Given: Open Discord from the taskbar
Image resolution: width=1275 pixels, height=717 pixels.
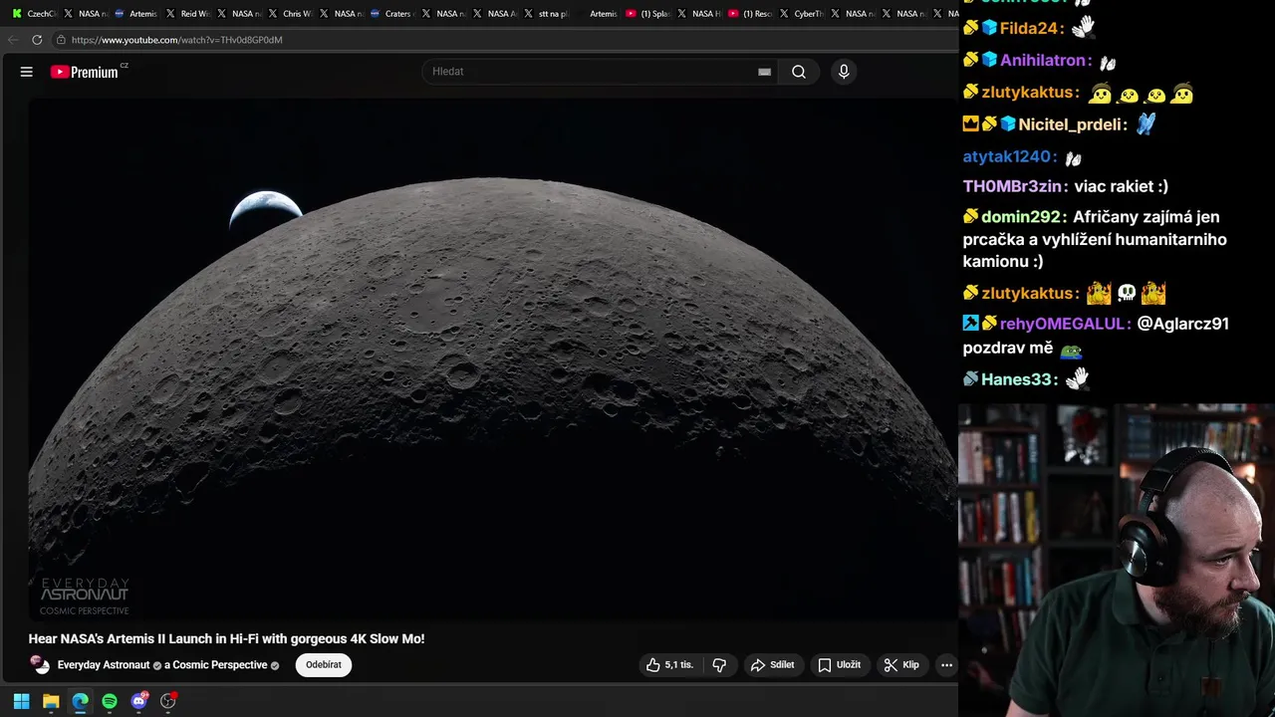Looking at the screenshot, I should pyautogui.click(x=139, y=701).
